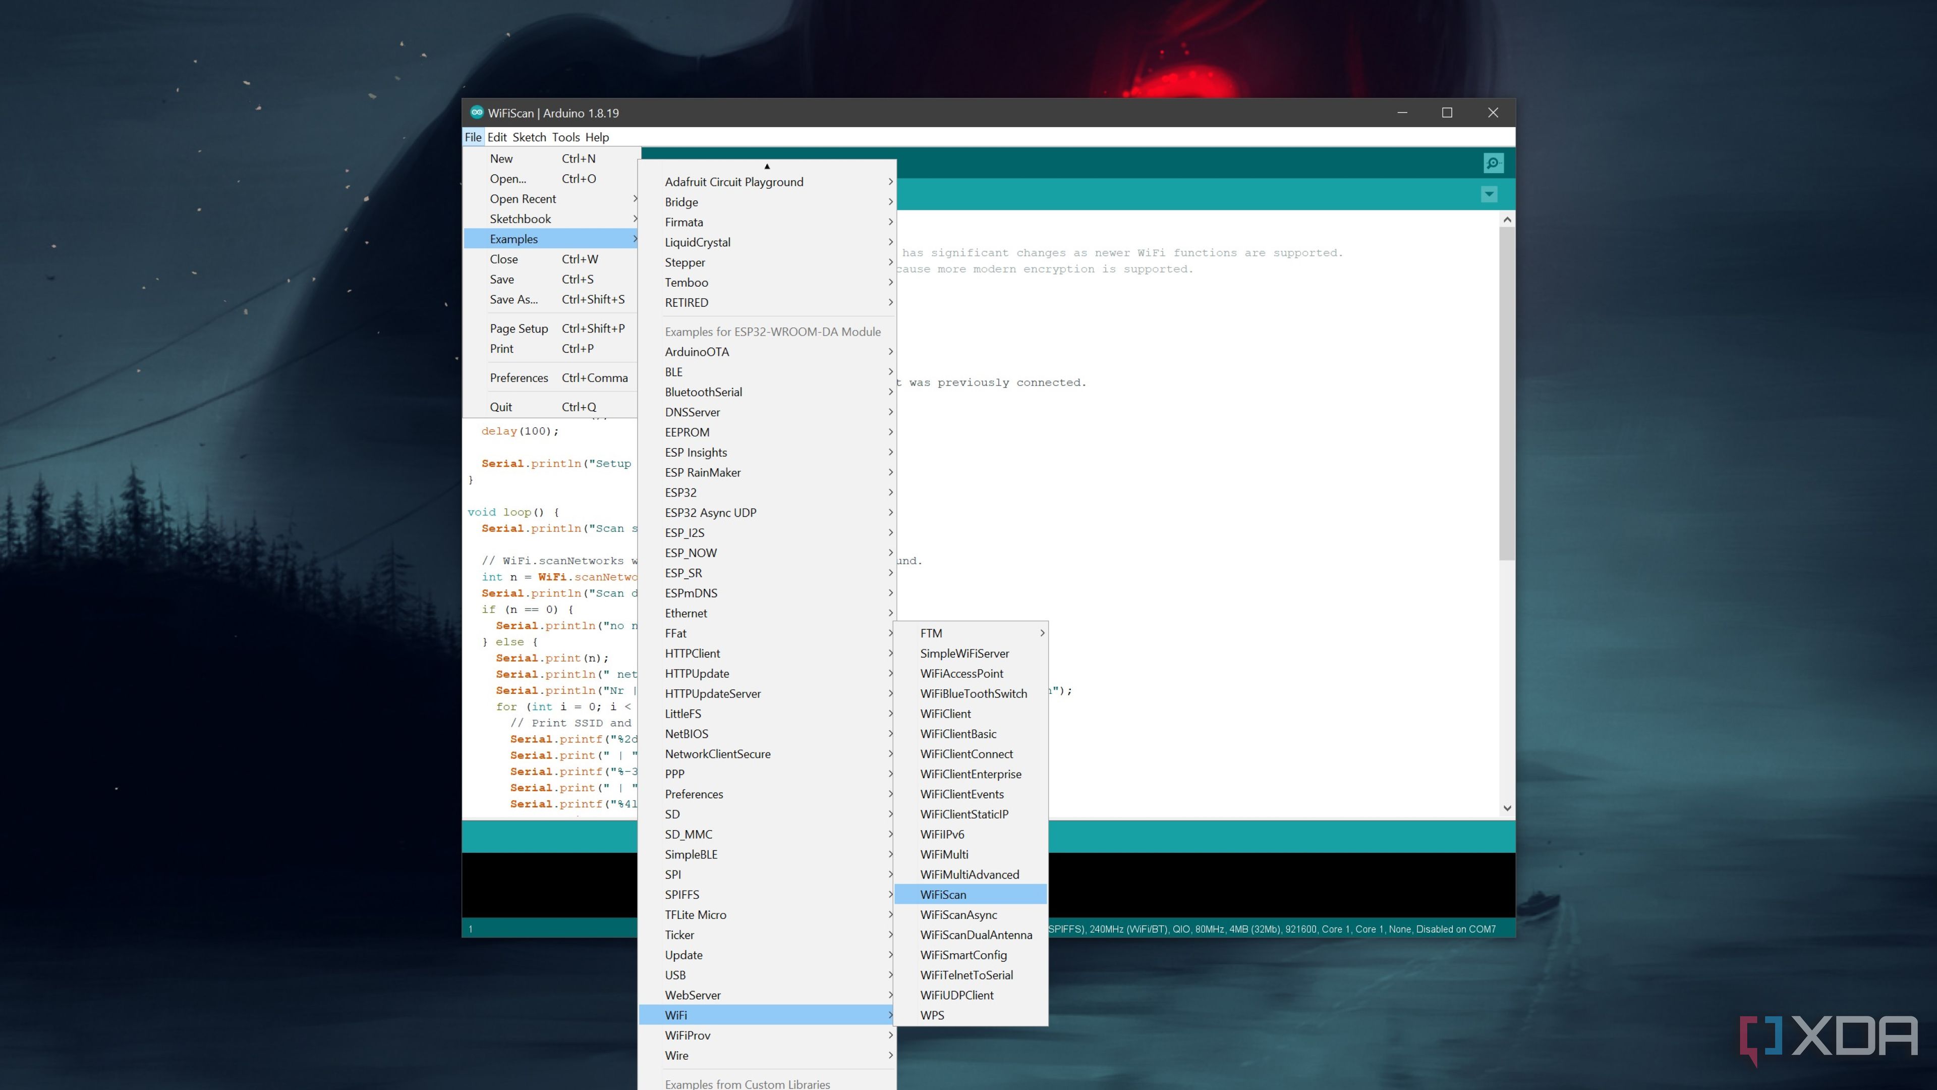Open the WiFiProv examples submenu
This screenshot has width=1937, height=1090.
[767, 1036]
